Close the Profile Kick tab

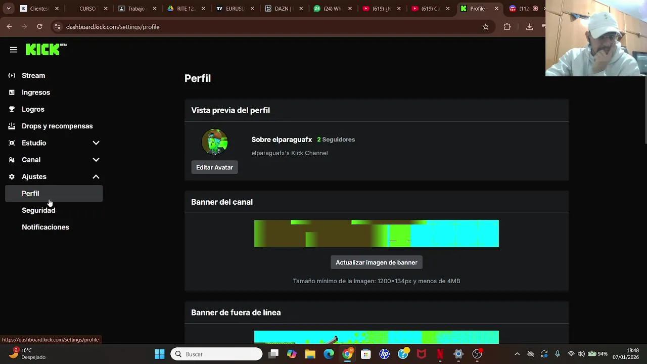(496, 9)
